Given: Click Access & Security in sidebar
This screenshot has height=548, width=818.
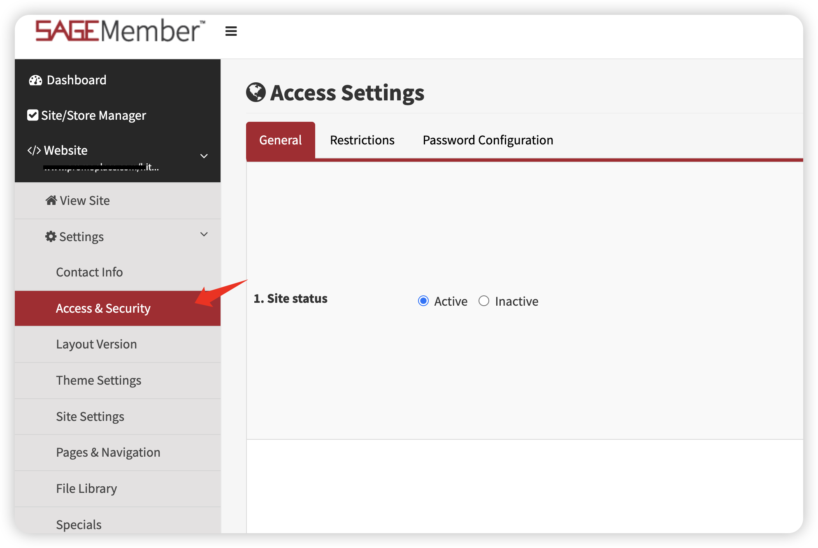Looking at the screenshot, I should 103,309.
